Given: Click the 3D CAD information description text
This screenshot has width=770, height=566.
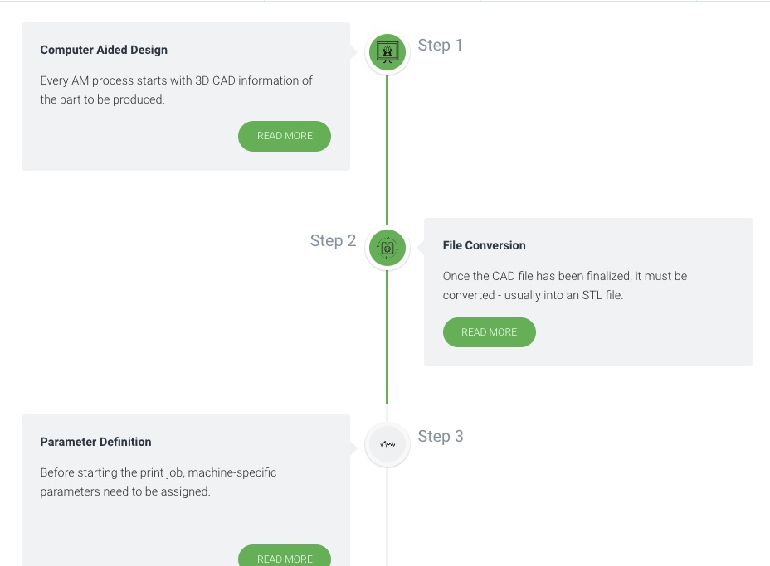Looking at the screenshot, I should point(176,89).
